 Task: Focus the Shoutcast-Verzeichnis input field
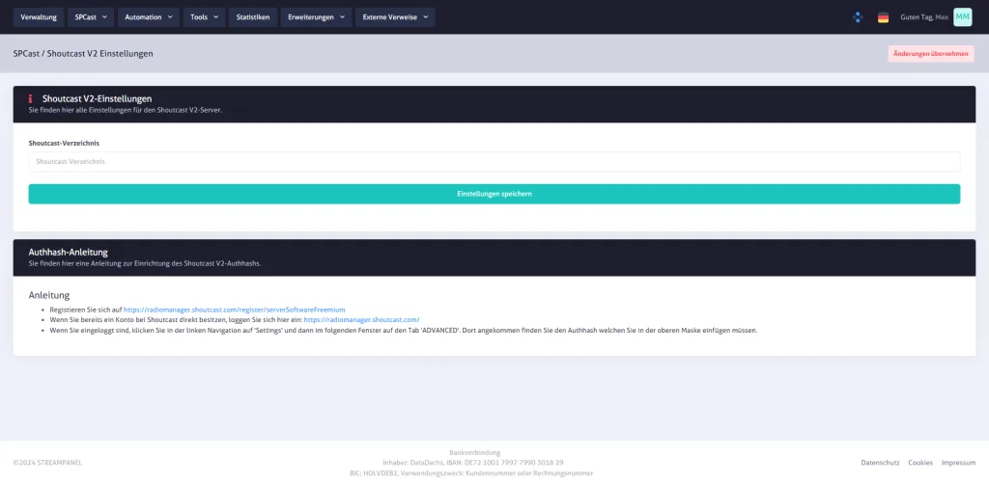494,162
